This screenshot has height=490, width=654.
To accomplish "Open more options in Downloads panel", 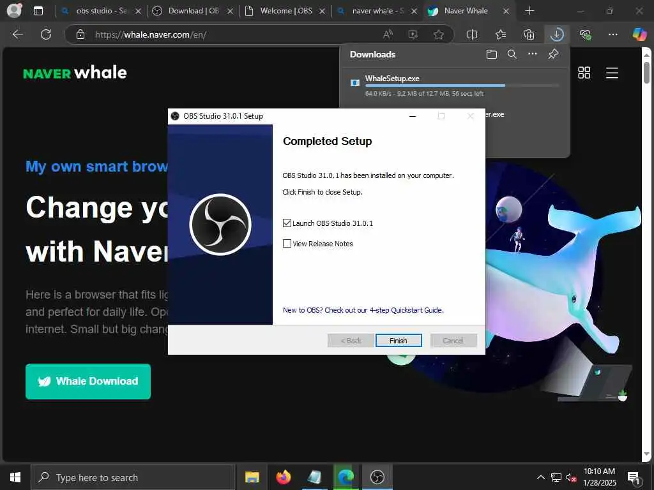I will point(533,54).
